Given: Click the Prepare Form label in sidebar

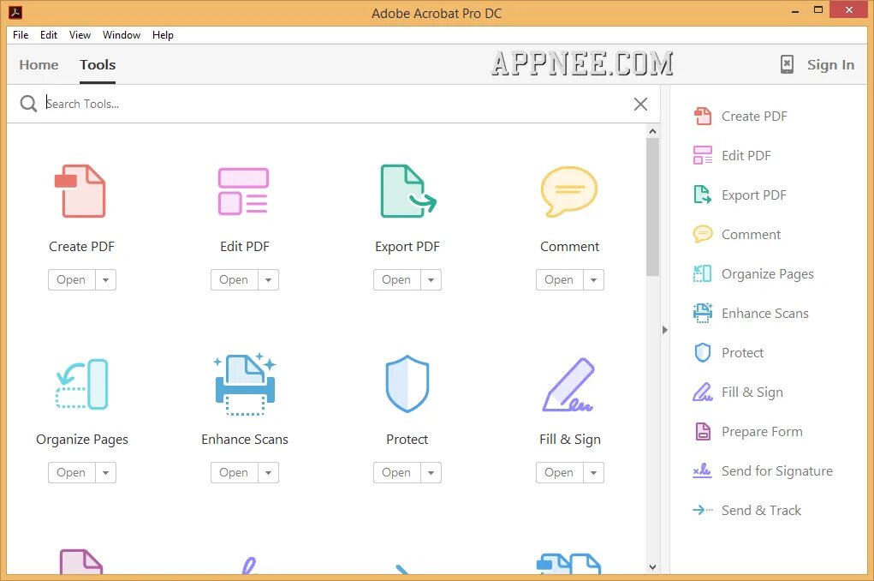Looking at the screenshot, I should (762, 431).
